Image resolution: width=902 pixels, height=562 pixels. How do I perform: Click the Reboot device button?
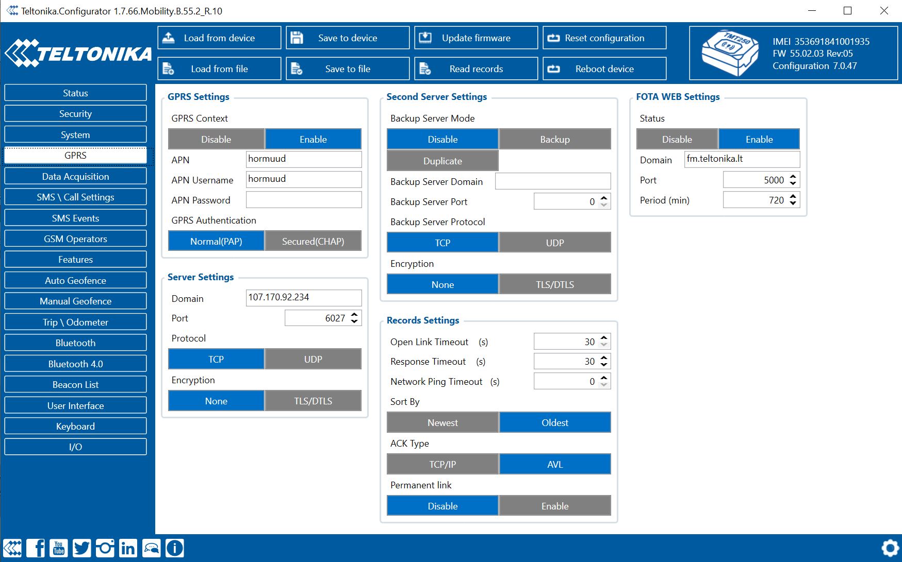(604, 69)
